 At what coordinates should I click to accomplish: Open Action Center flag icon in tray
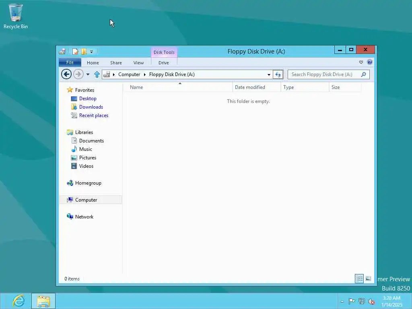pyautogui.click(x=352, y=301)
